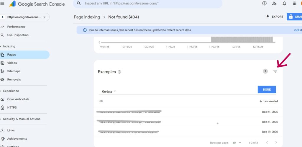The width and height of the screenshot is (302, 147).
Task: Click the URL inspection search field
Action: (x=147, y=4)
